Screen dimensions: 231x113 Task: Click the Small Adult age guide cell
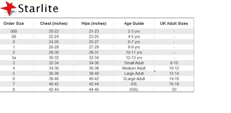pos(134,63)
